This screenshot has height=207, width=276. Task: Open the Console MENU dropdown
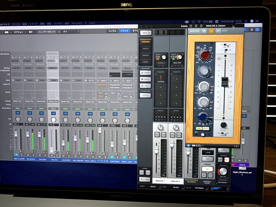tap(146, 33)
